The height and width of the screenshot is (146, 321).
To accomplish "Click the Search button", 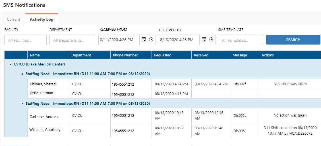I will 293,40.
